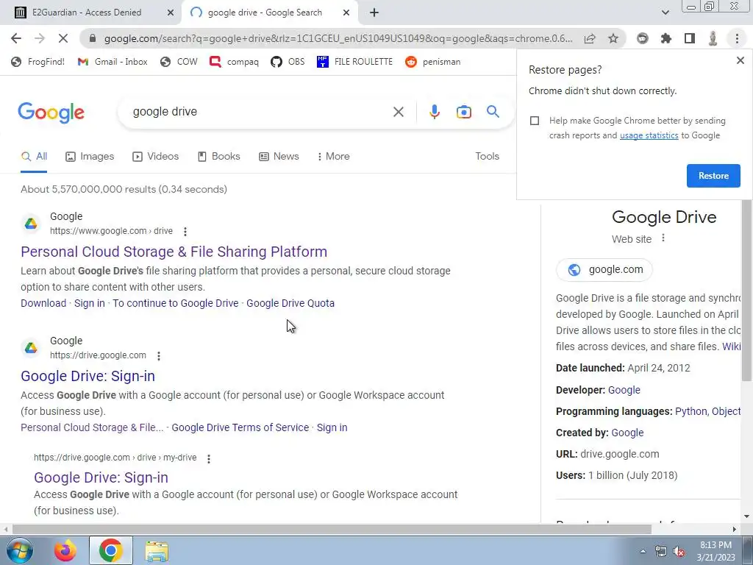Open the Python programming language link
The width and height of the screenshot is (753, 565).
tap(691, 411)
